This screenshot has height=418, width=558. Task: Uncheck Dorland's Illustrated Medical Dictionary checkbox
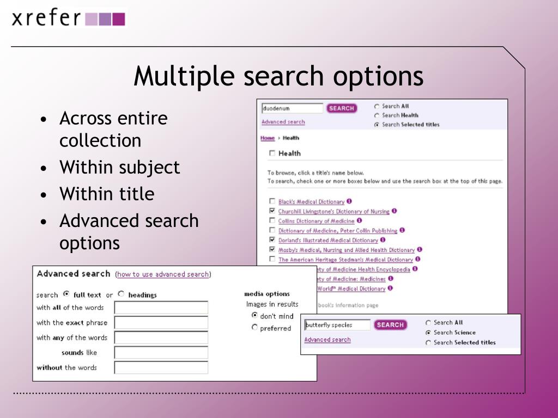coord(272,240)
